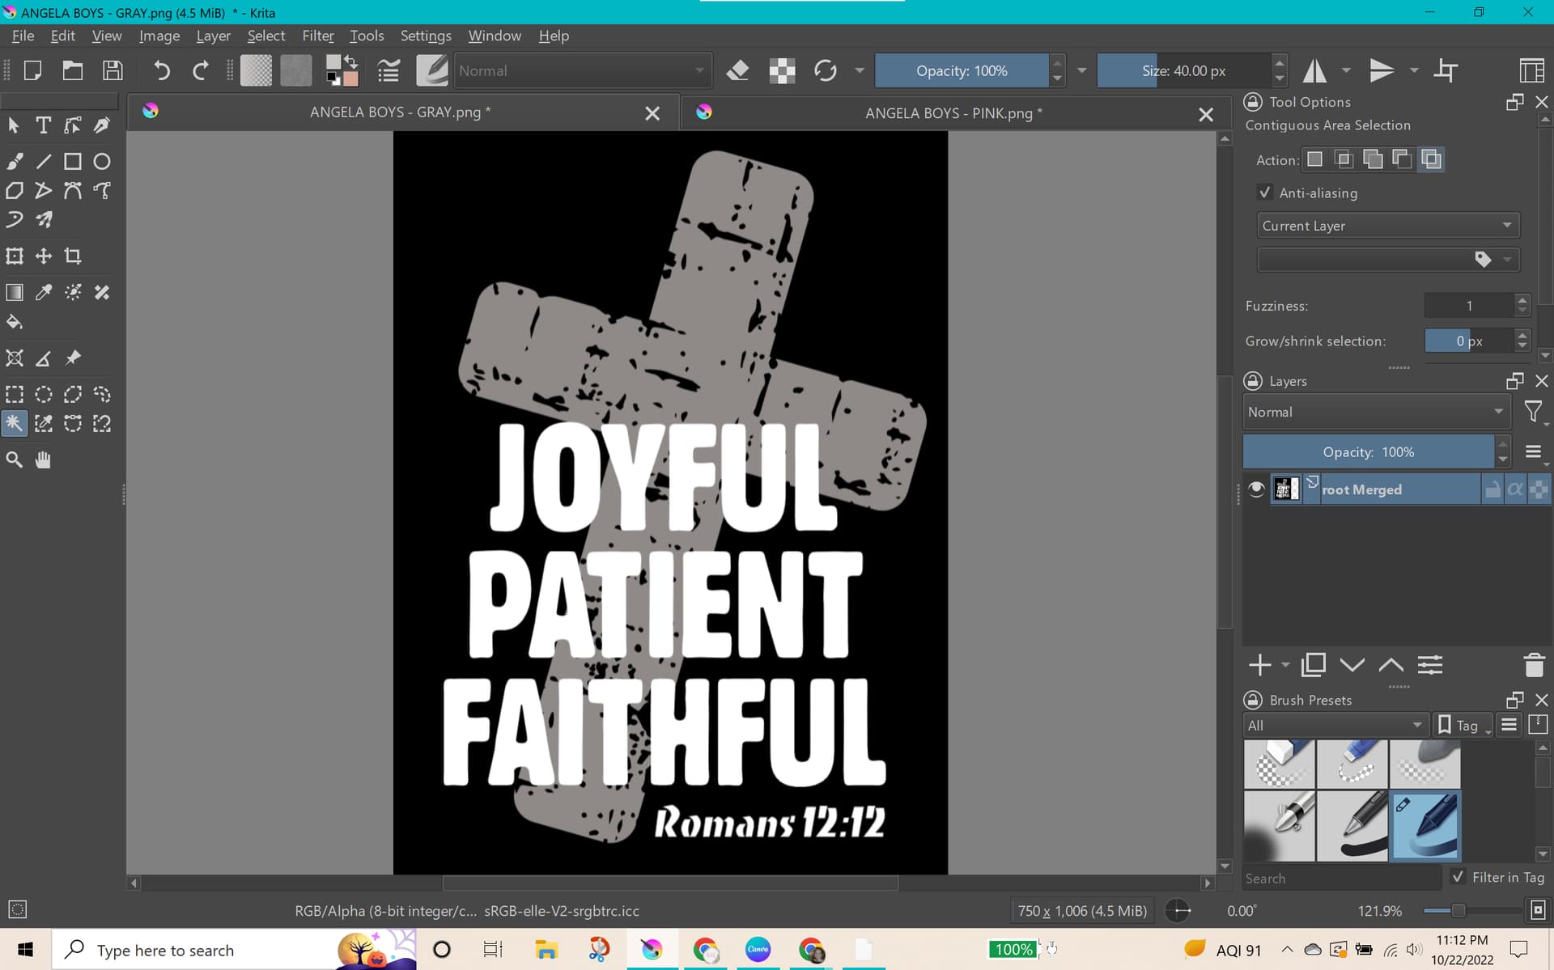Viewport: 1554px width, 970px height.
Task: Click the Eraser mode icon in toolbar
Action: pos(737,71)
